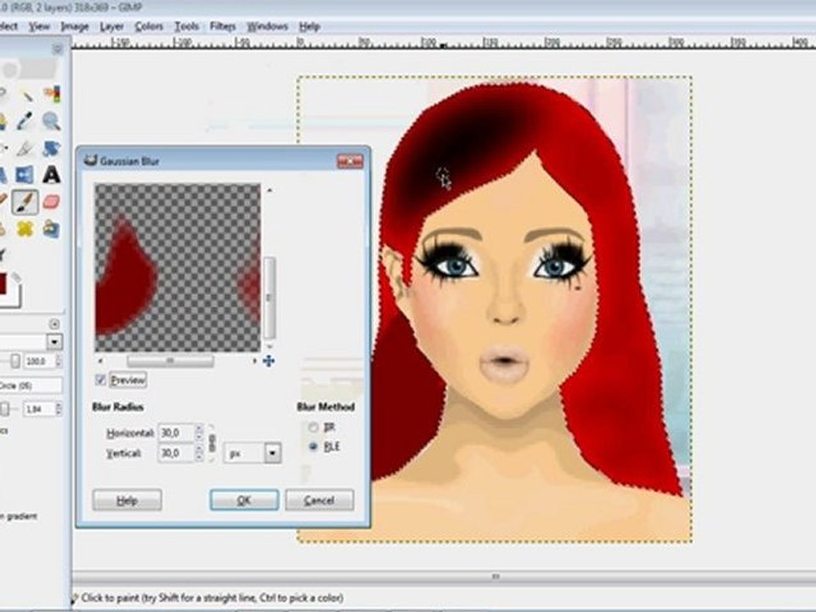Click the preview scroll-right arrow

pos(254,360)
